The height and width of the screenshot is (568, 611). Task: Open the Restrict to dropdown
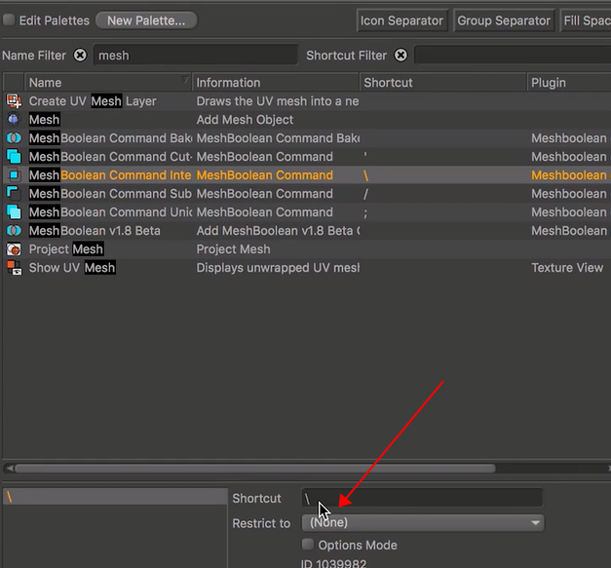pos(422,523)
